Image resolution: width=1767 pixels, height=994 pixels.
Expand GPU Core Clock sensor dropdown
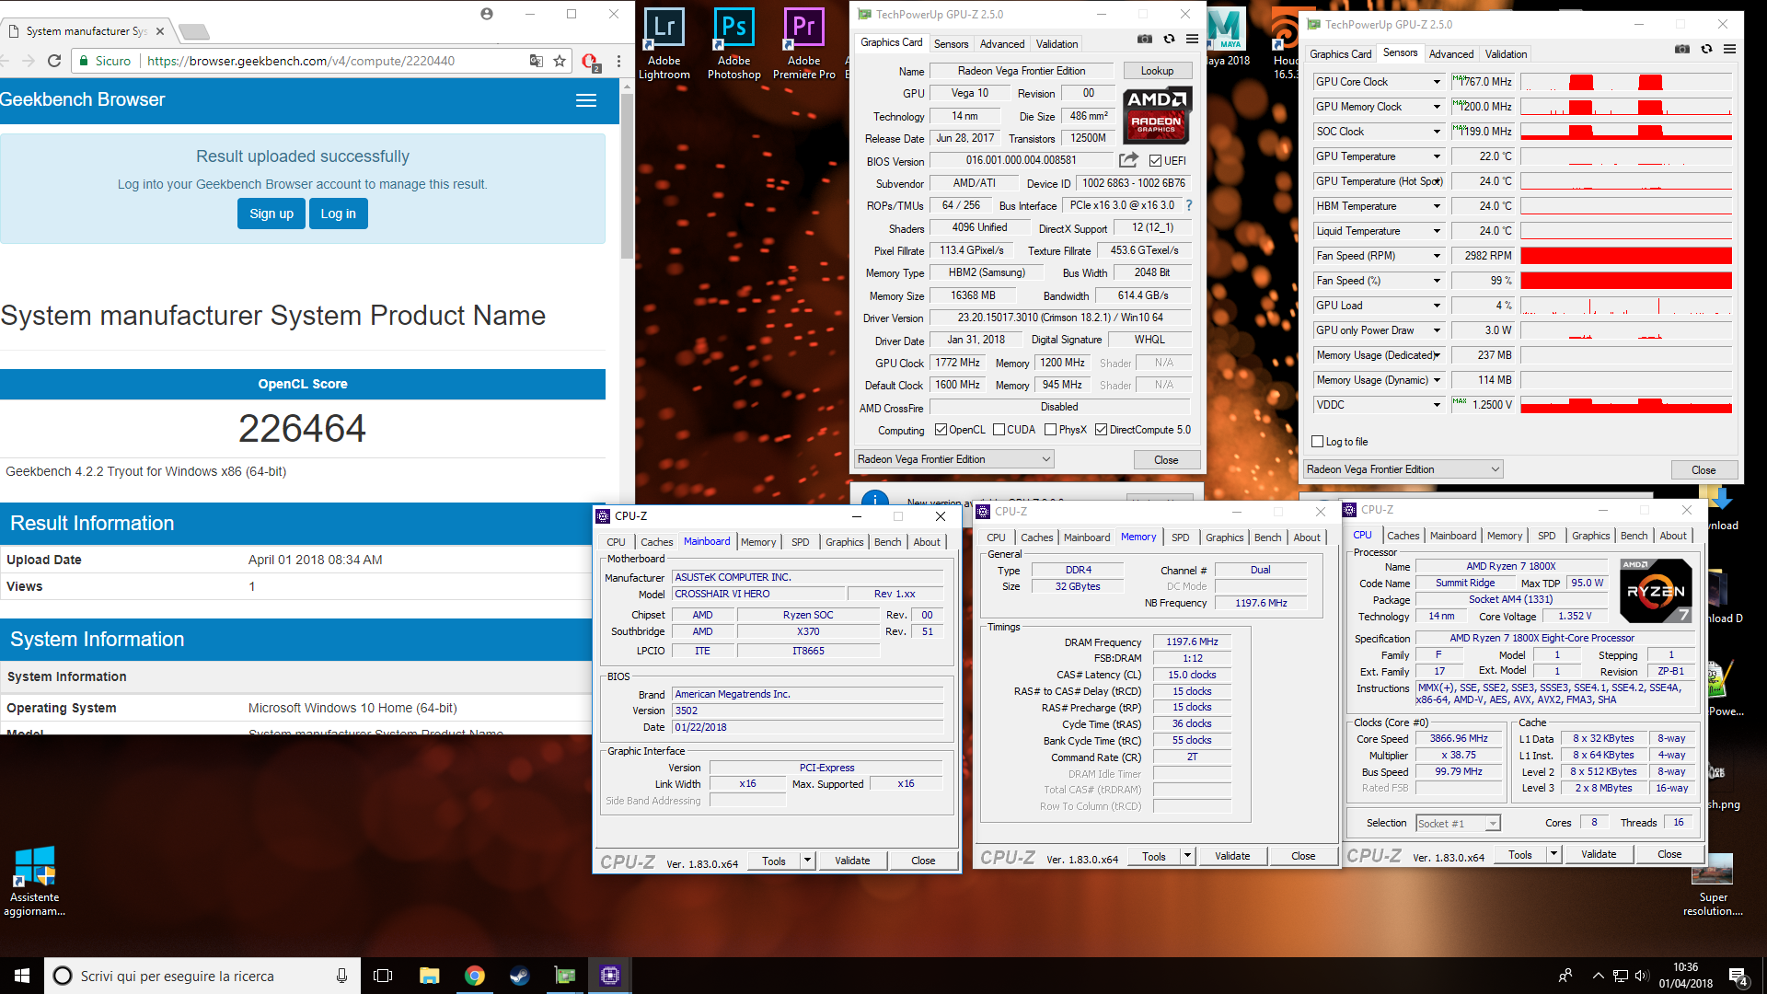(x=1437, y=82)
